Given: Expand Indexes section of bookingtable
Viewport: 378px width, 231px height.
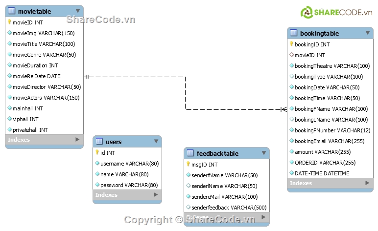Looking at the screenshot, I should (367, 183).
